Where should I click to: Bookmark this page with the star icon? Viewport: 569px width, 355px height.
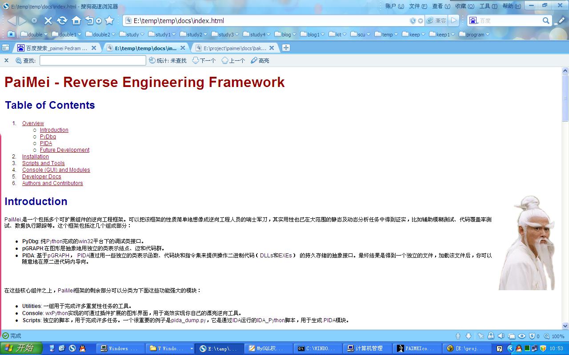[x=109, y=20]
